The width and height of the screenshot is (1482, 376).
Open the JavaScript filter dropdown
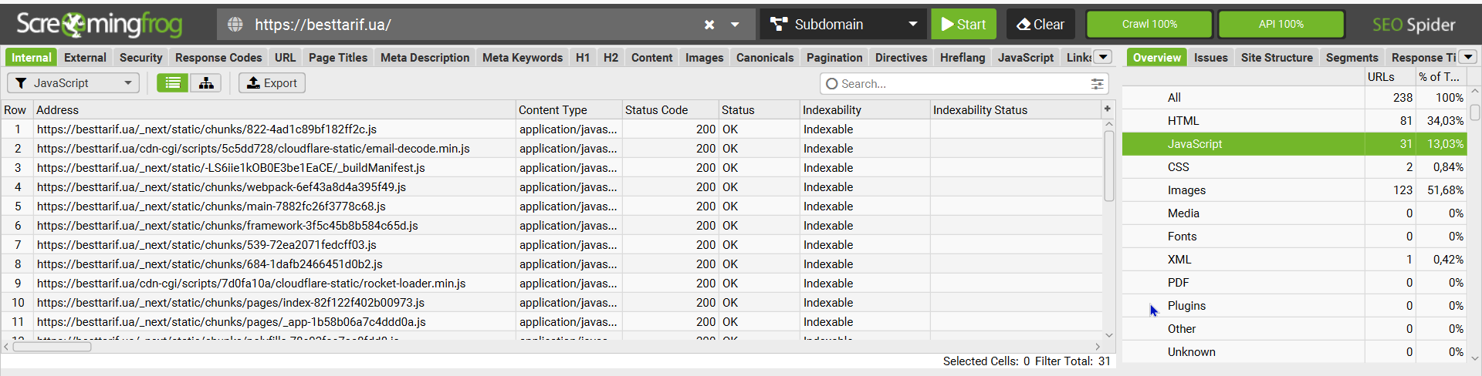73,83
